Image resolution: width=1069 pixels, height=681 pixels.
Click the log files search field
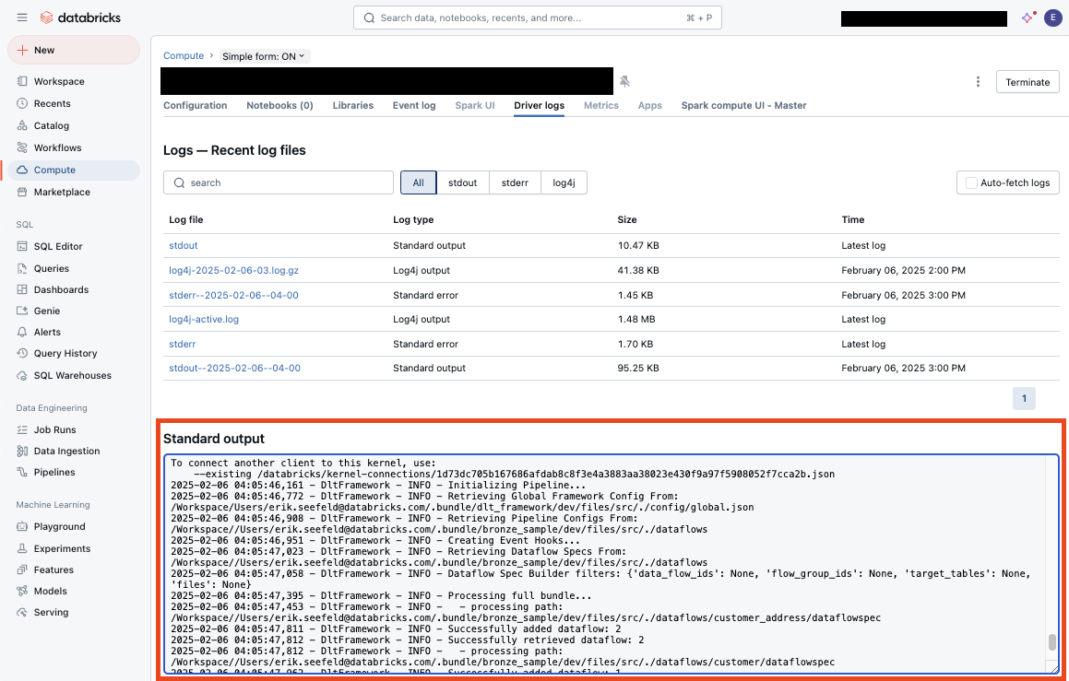[x=279, y=182]
